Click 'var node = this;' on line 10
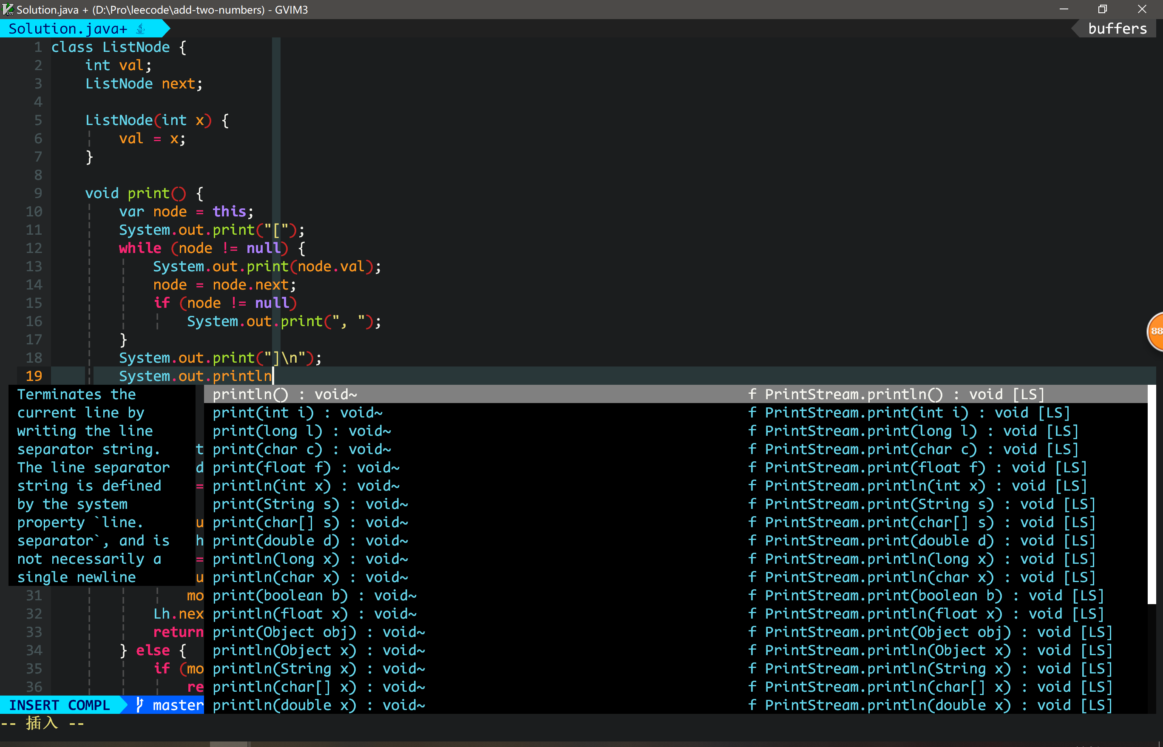1163x747 pixels. [186, 211]
